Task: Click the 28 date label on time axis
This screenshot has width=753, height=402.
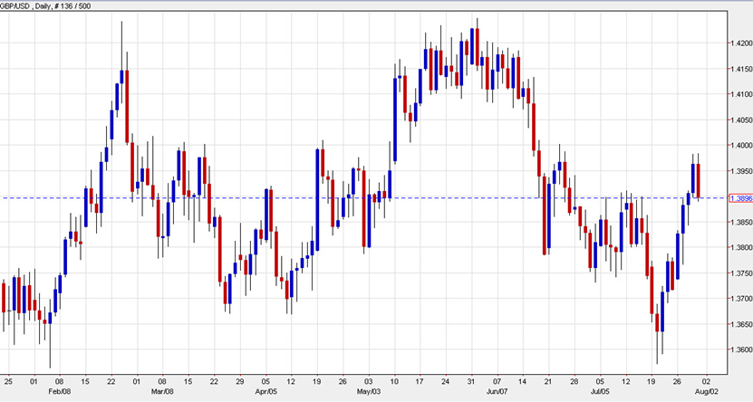Action: point(574,382)
